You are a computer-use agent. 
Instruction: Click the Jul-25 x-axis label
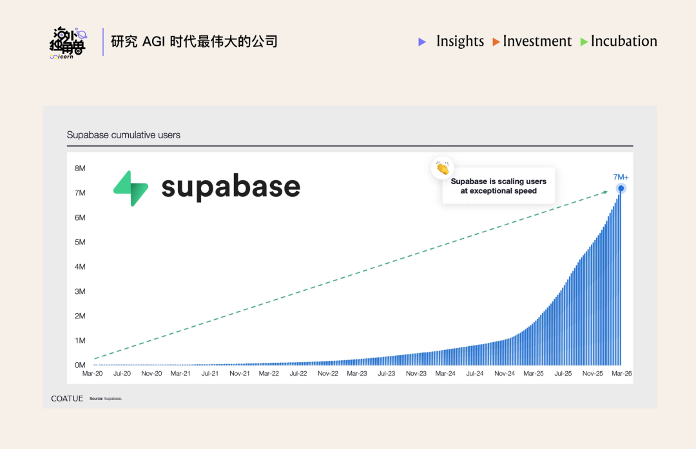click(x=563, y=374)
